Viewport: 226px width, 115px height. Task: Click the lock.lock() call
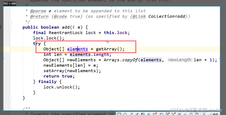(x=48, y=38)
